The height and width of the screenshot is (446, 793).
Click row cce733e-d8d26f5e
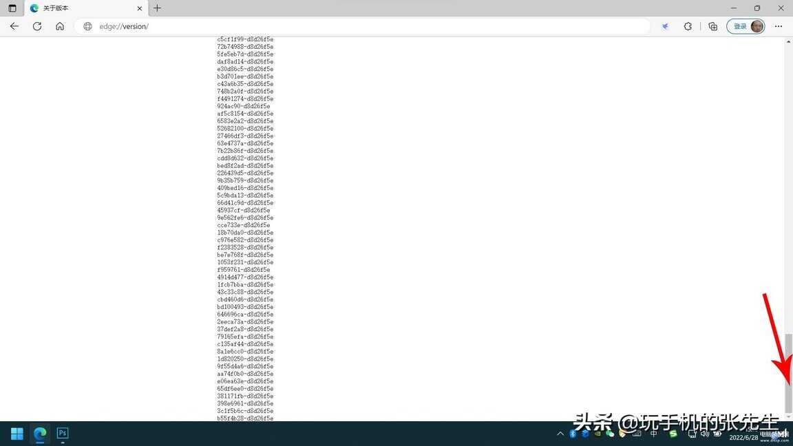[x=244, y=225]
